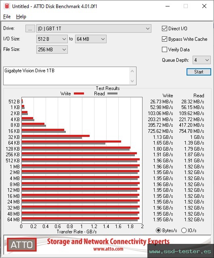214x258 pixels.
Task: Click the 128 KB chart row label
Action: pyautogui.click(x=13, y=149)
